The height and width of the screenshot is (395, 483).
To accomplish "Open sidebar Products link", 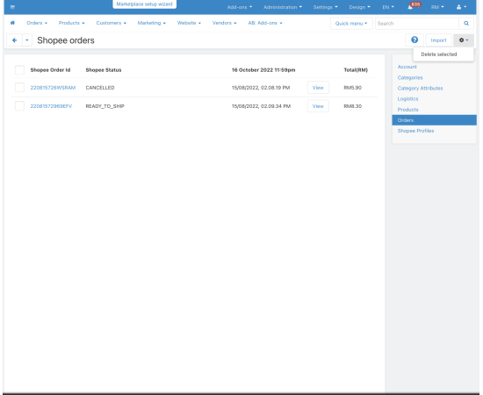I will 407,110.
